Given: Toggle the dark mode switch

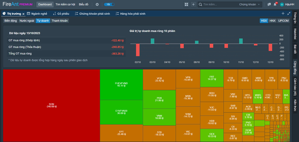Looking at the screenshot, I should pos(109,4).
